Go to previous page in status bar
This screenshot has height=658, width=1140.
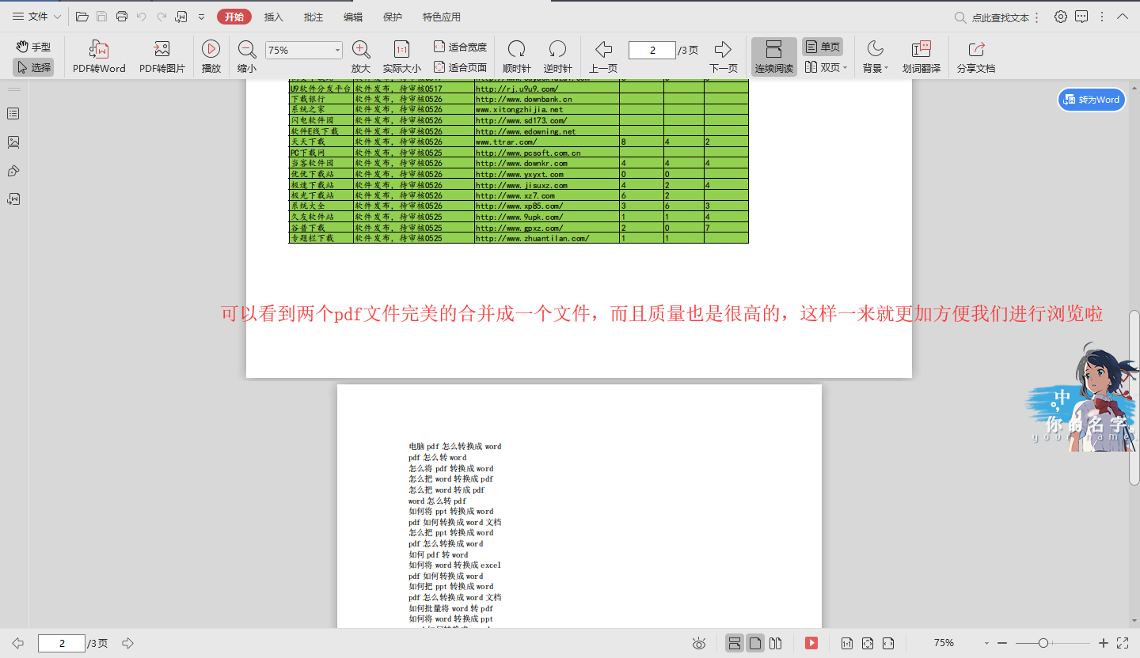point(17,644)
